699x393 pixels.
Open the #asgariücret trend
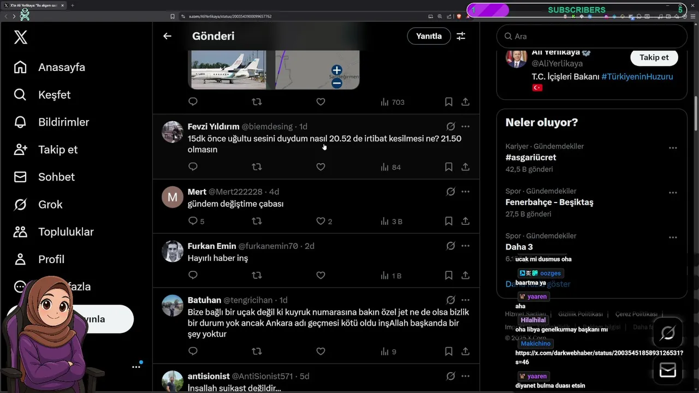(531, 157)
